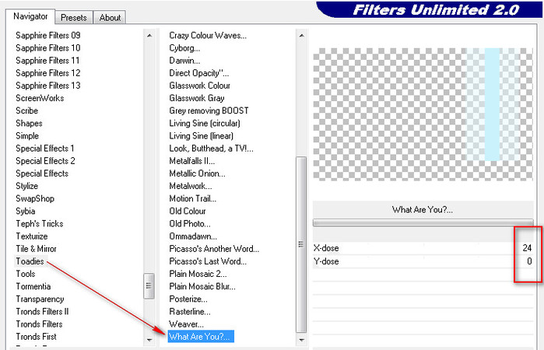544x350 pixels.
Task: Choose Darwin filter
Action: pyautogui.click(x=184, y=61)
